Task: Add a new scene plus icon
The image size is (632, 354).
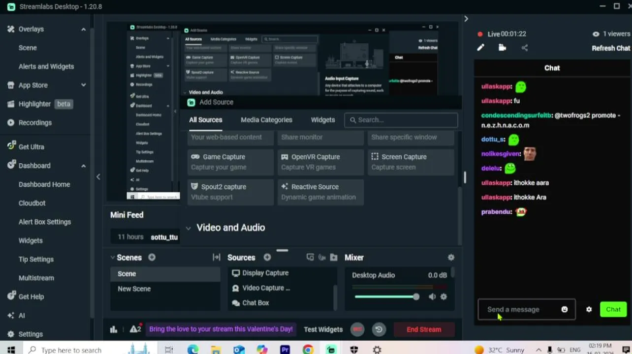Action: coord(152,257)
